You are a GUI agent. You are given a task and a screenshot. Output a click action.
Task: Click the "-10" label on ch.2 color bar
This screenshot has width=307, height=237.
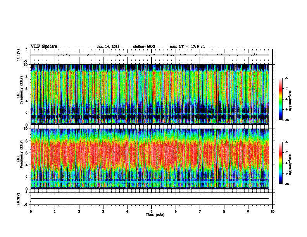(287, 184)
